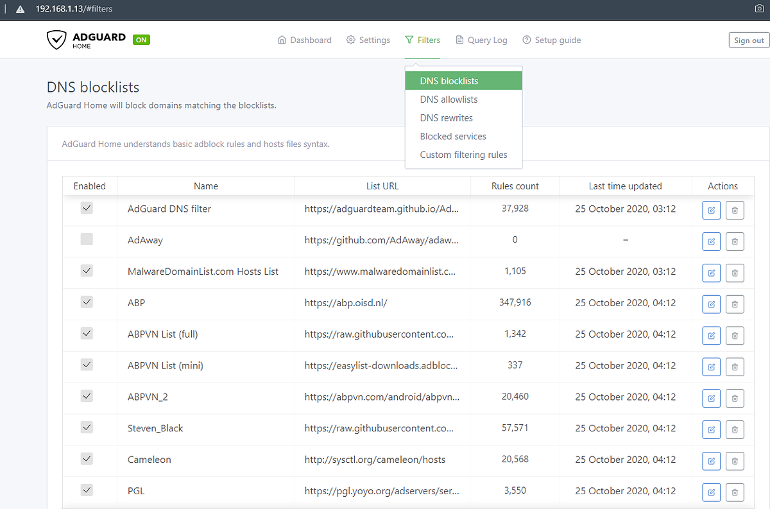Delete the MalwareDomainList.com Hosts List
This screenshot has width=770, height=509.
point(735,273)
